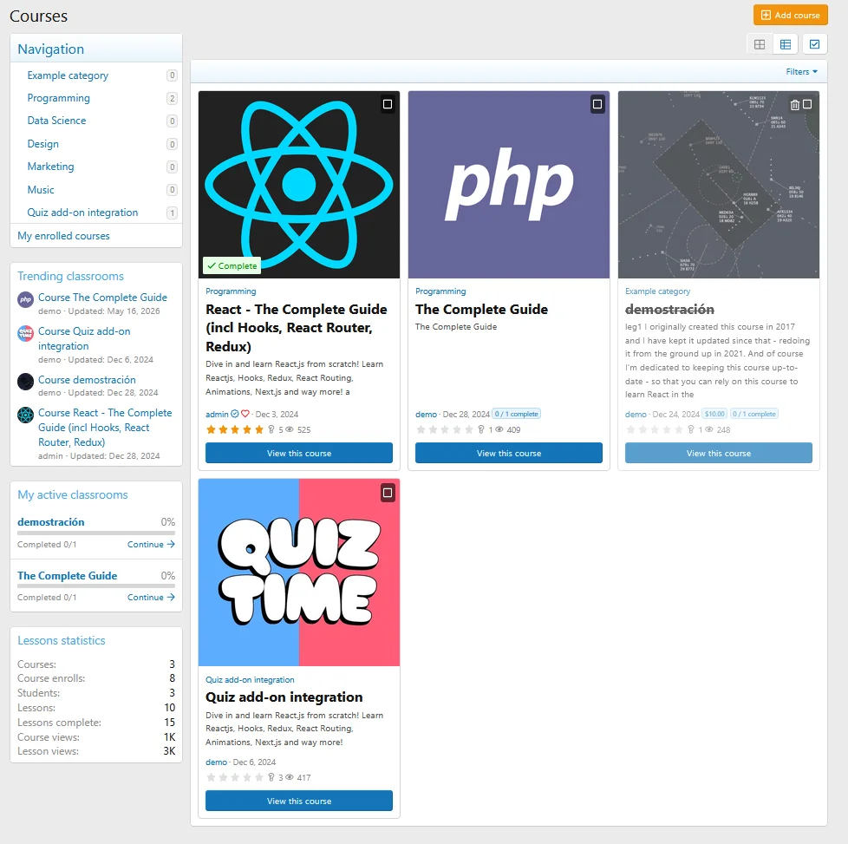View the Quiz add-on integration course button
Image resolution: width=848 pixels, height=844 pixels.
pyautogui.click(x=299, y=801)
